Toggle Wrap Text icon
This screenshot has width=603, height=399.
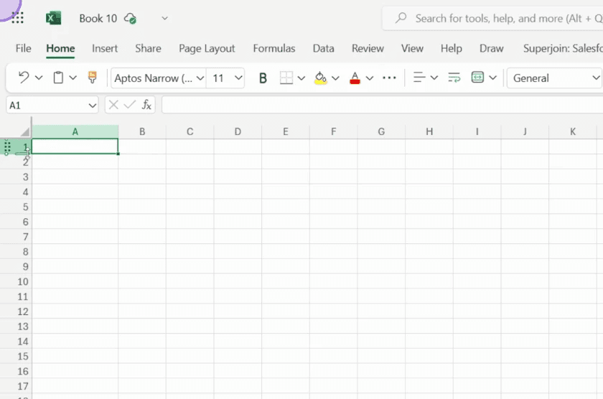(454, 78)
